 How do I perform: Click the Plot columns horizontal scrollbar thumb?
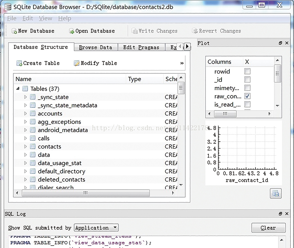(225, 114)
